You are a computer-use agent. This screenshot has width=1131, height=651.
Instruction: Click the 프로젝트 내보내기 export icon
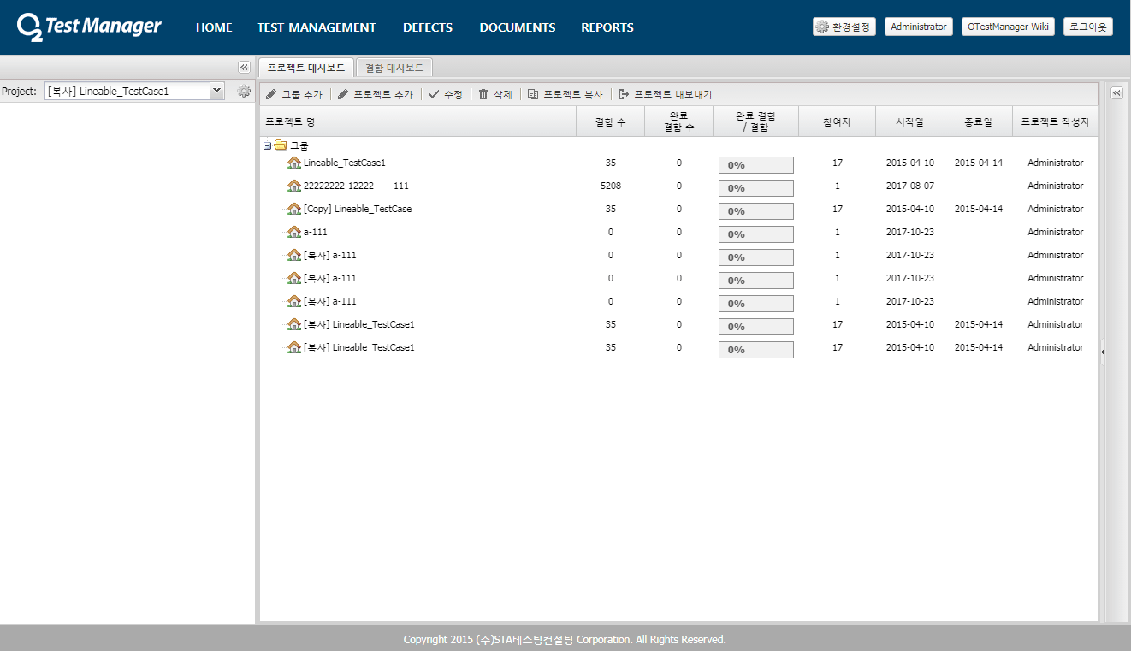(624, 94)
